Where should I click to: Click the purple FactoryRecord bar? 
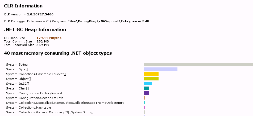click(146, 93)
